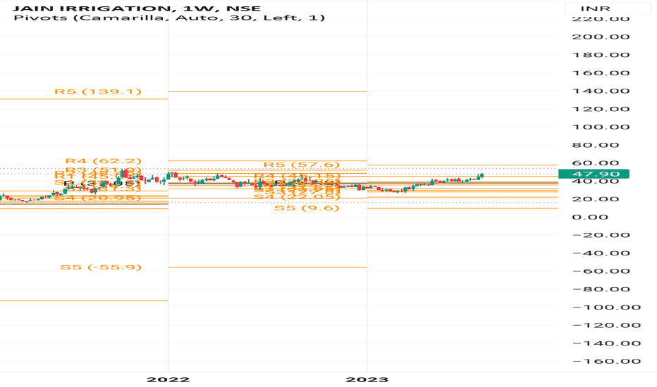Click the S4 (20.95) pivot label

point(98,198)
